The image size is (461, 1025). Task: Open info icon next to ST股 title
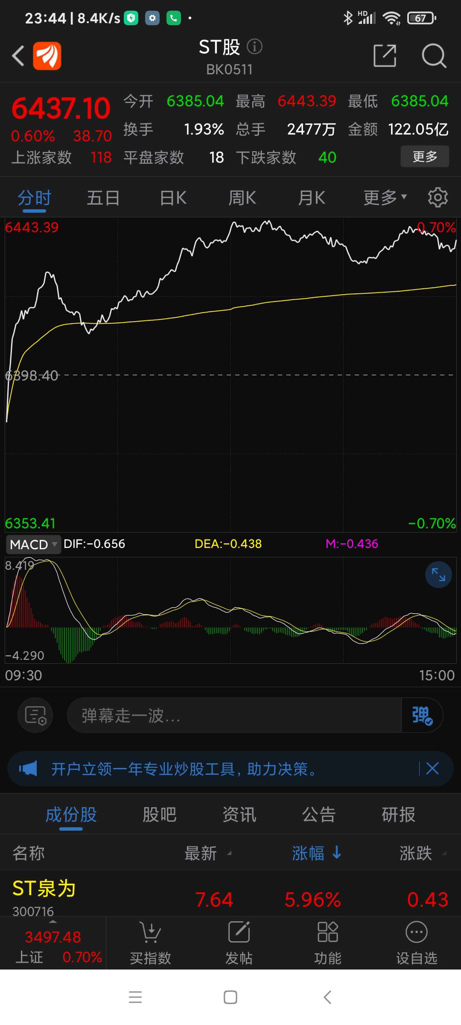click(254, 47)
